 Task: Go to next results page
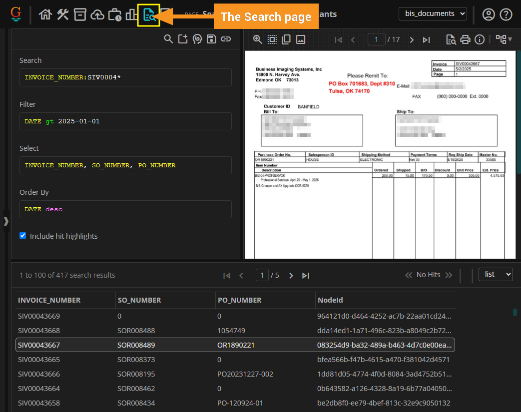point(291,276)
